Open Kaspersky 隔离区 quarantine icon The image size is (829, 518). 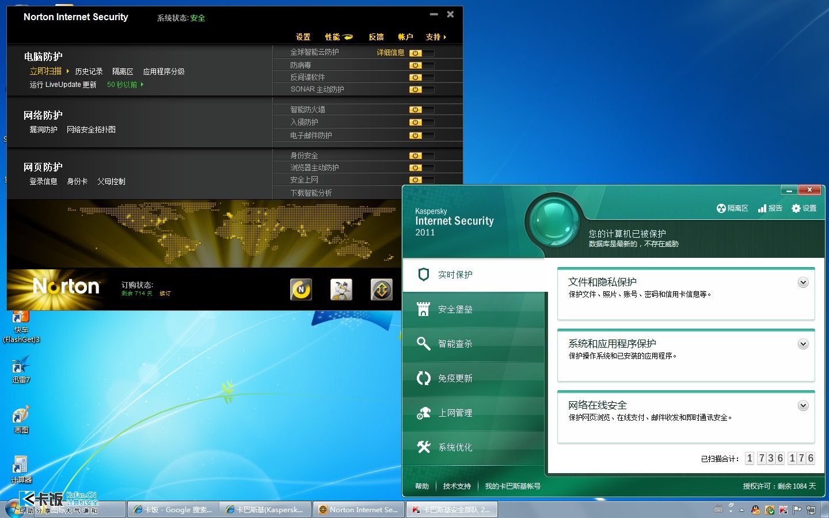pos(721,208)
